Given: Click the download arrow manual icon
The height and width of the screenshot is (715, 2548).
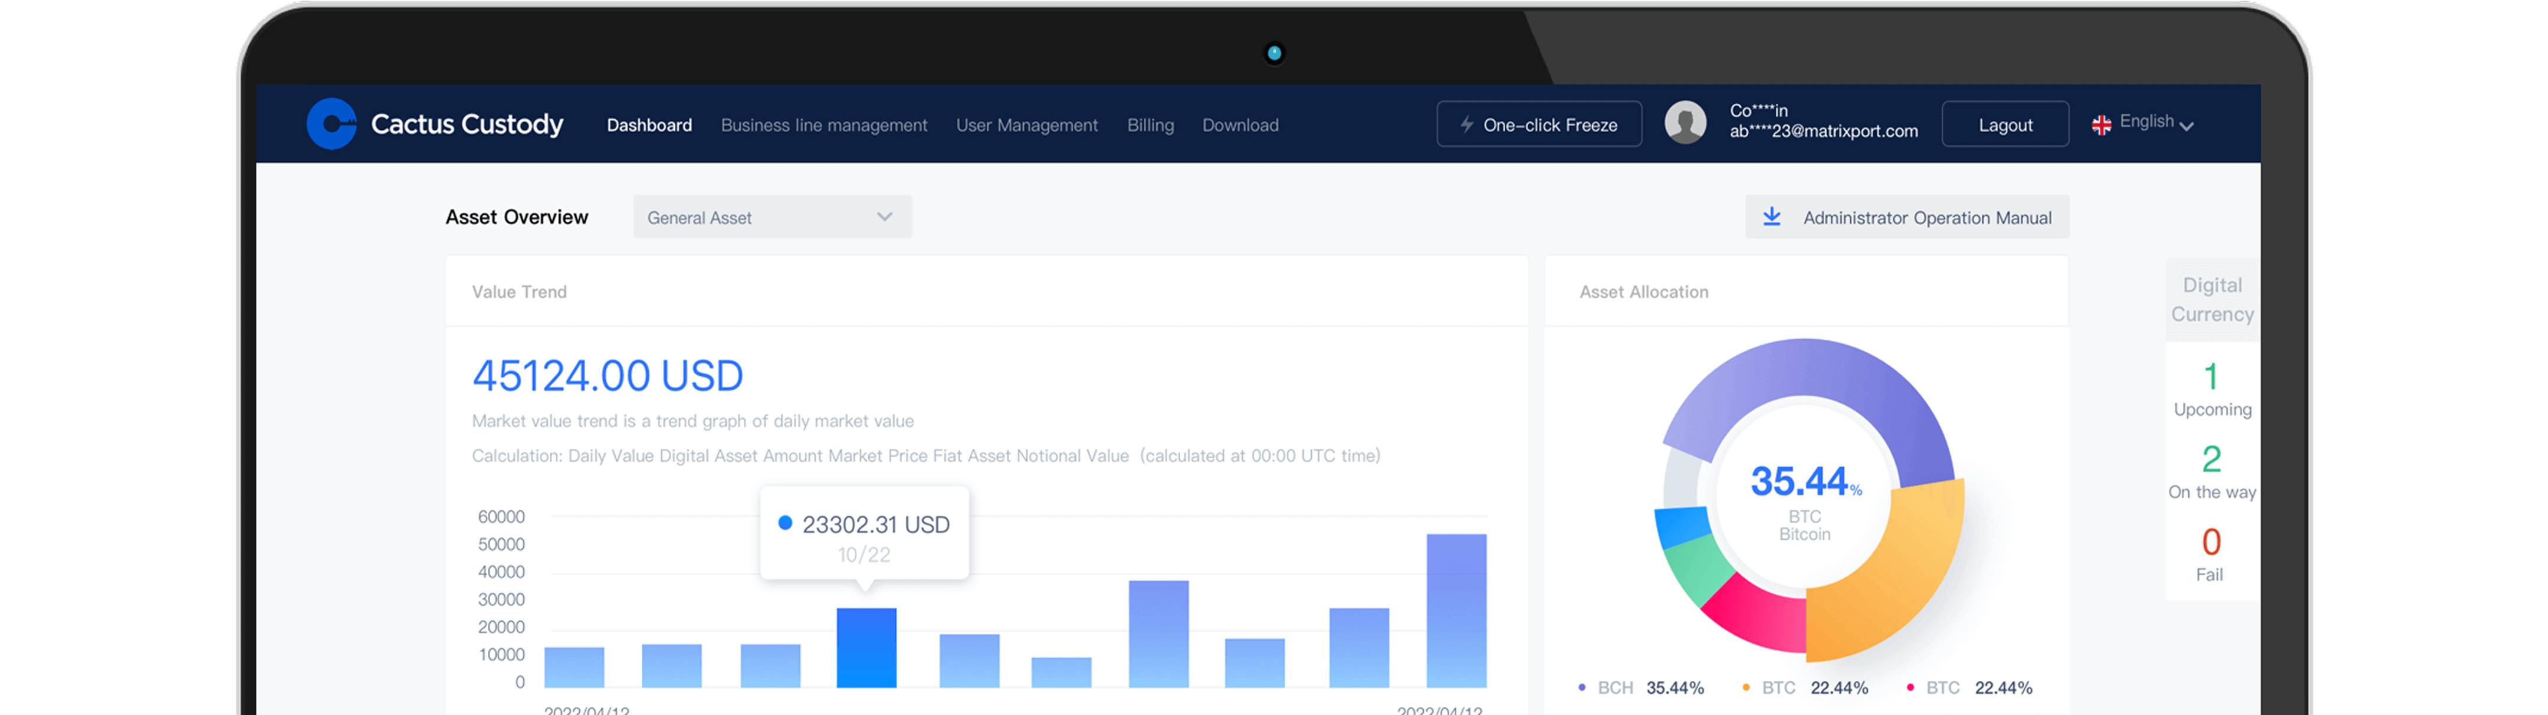Looking at the screenshot, I should pyautogui.click(x=1772, y=217).
